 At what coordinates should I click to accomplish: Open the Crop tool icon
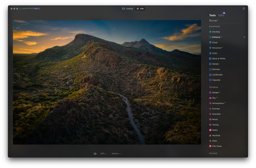point(210,21)
